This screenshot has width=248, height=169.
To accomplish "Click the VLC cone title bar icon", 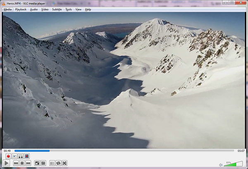I will tap(4, 3).
